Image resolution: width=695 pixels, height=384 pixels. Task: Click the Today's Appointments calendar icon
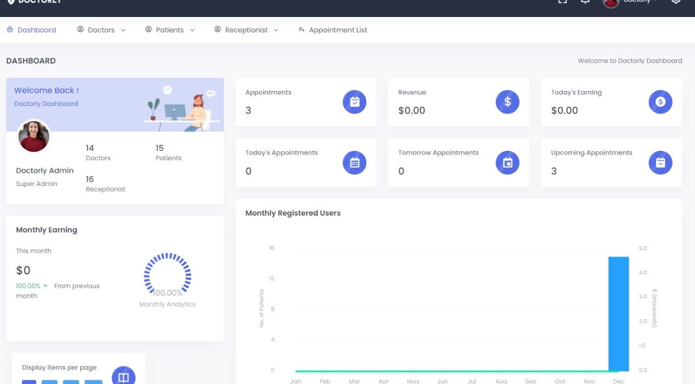(354, 162)
